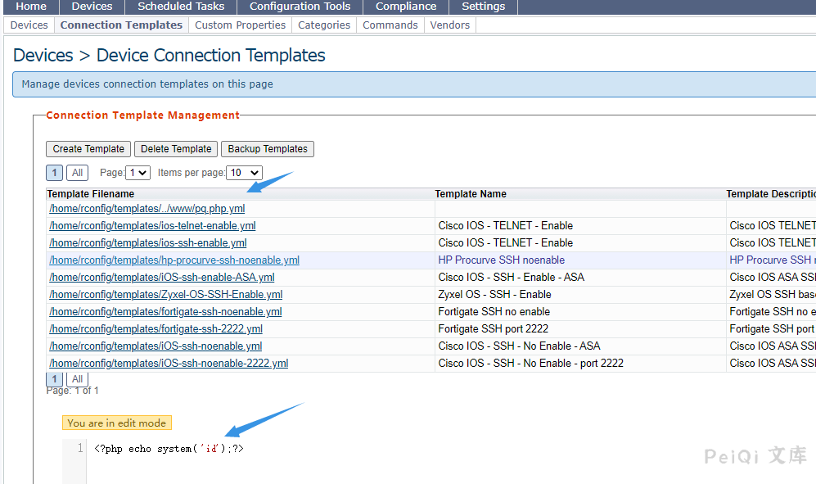Go to the Compliance menu
816x484 pixels.
point(406,7)
